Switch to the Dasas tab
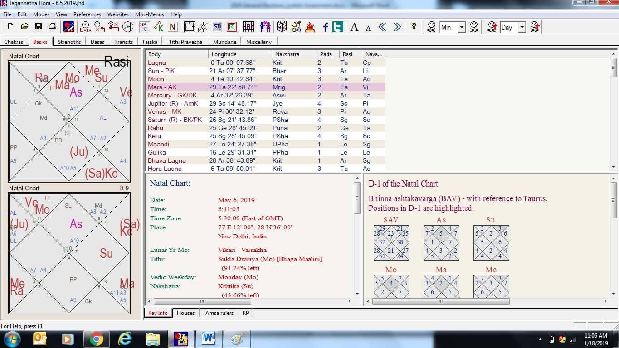This screenshot has height=348, width=619. point(97,42)
